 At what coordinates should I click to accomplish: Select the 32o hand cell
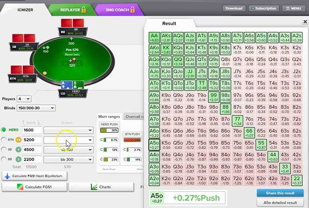click(285, 181)
